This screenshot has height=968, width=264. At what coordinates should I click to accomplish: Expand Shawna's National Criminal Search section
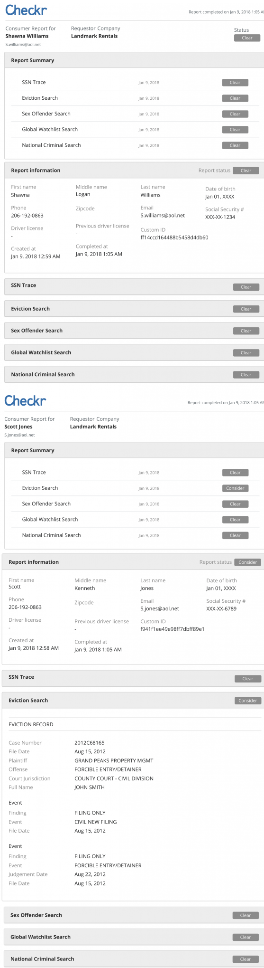(x=134, y=374)
